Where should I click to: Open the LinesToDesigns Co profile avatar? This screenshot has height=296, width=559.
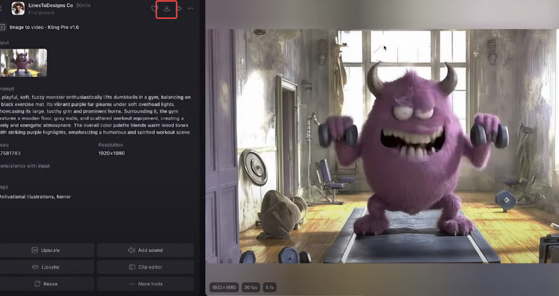tap(18, 9)
